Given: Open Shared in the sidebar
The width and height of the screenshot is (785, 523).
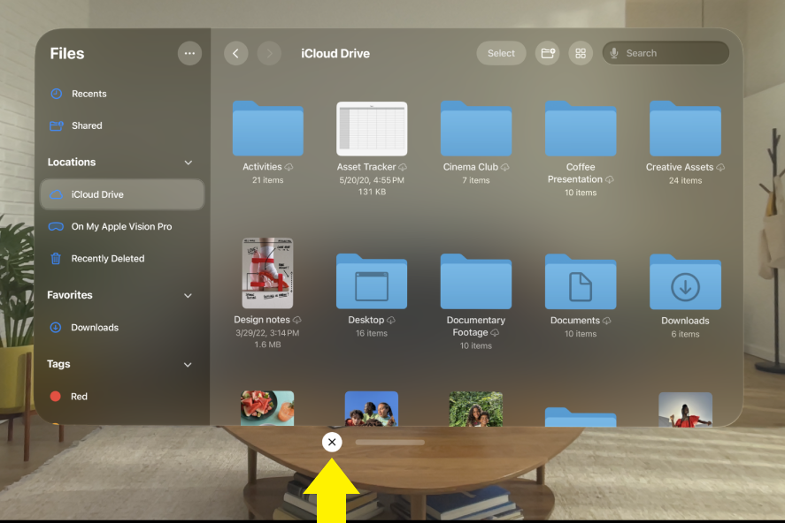Looking at the screenshot, I should pyautogui.click(x=122, y=125).
